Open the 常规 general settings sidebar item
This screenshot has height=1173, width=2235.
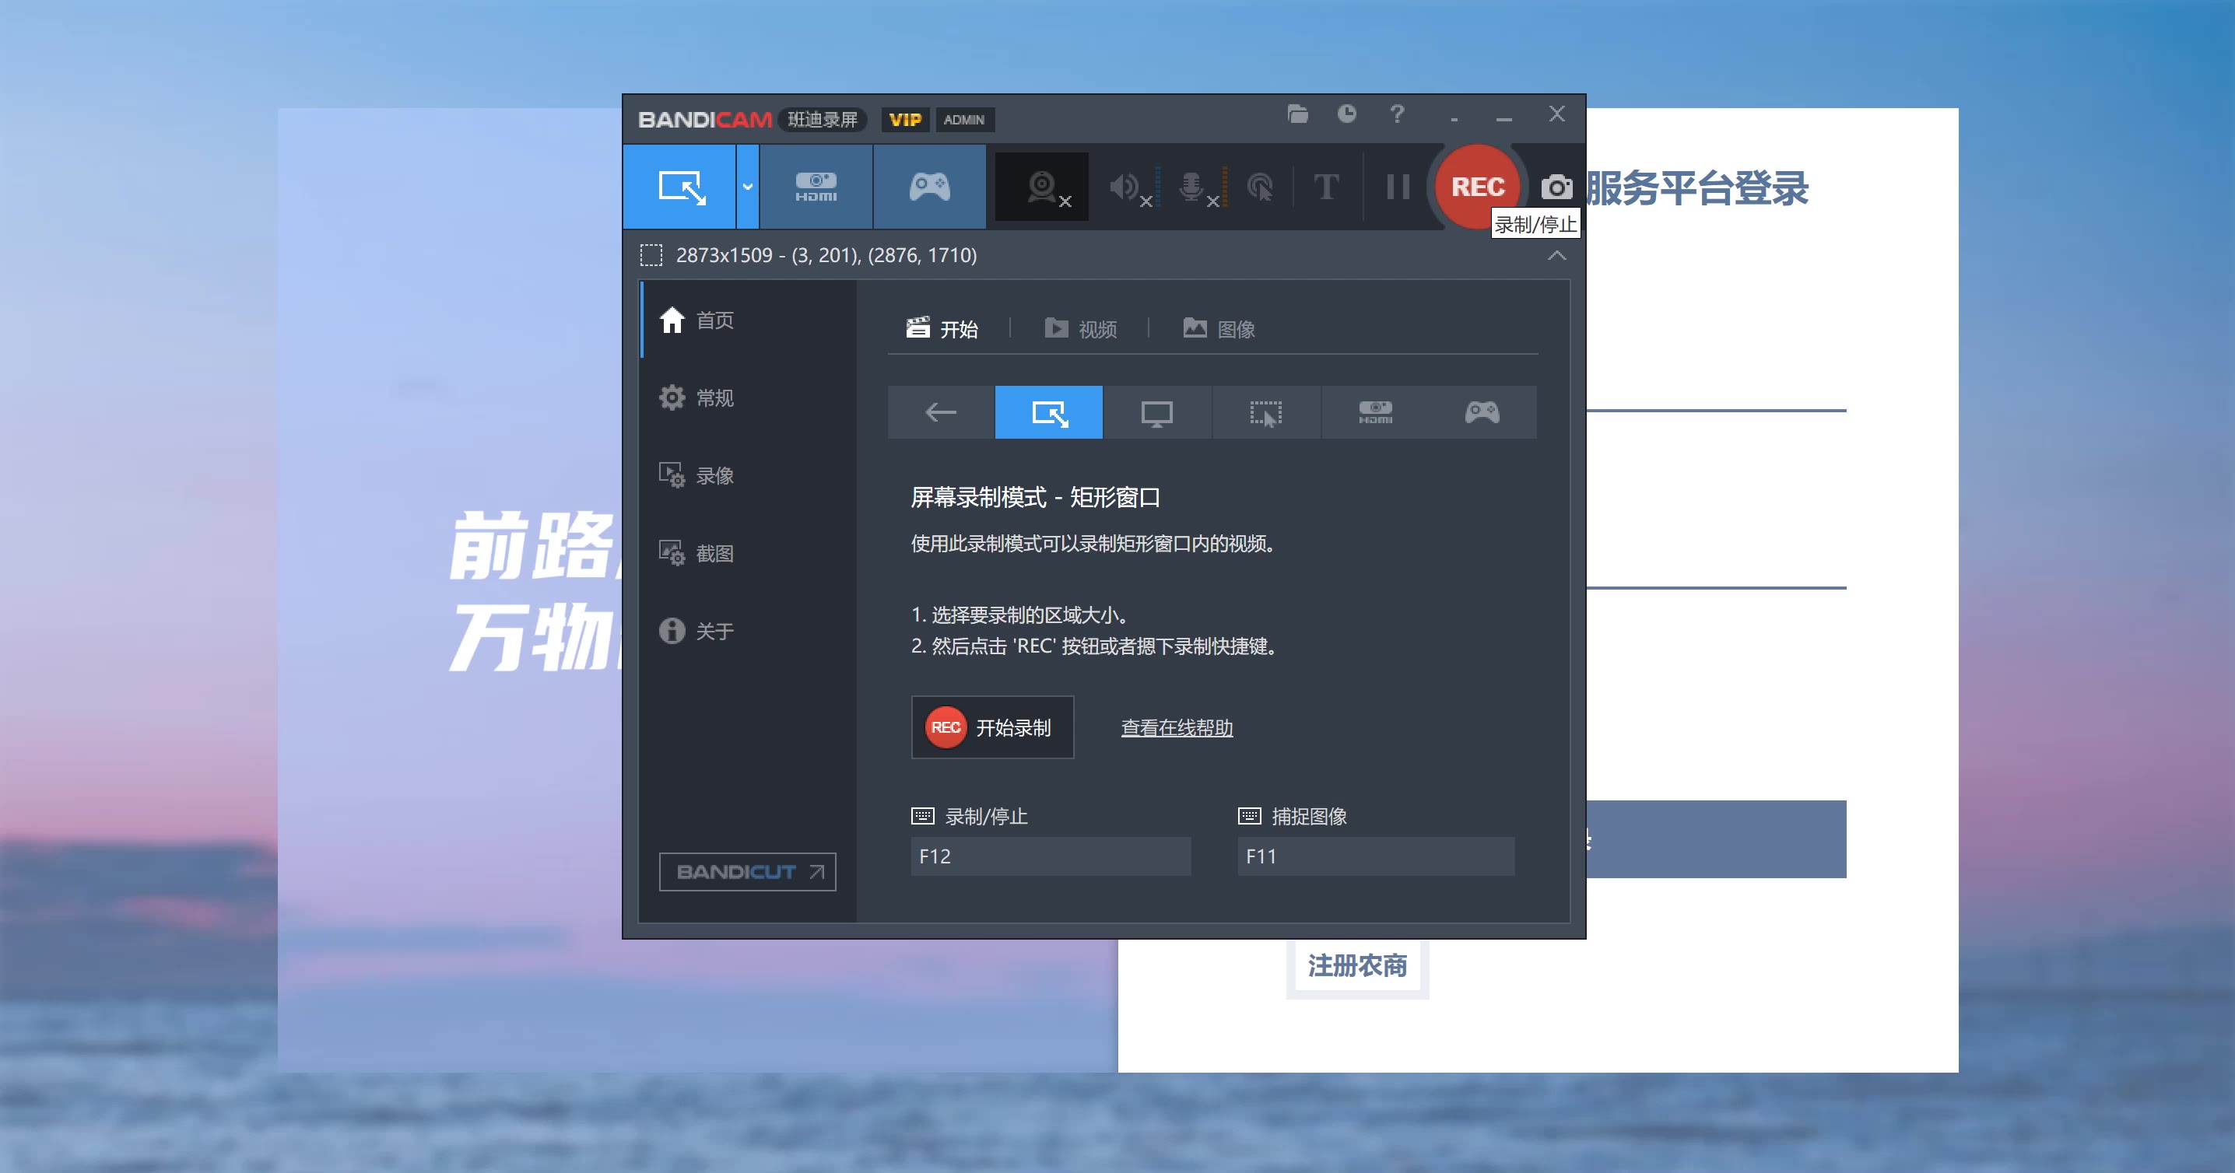(x=748, y=398)
